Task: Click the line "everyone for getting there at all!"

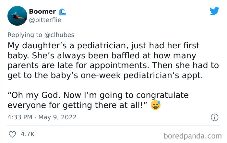Action: point(78,105)
